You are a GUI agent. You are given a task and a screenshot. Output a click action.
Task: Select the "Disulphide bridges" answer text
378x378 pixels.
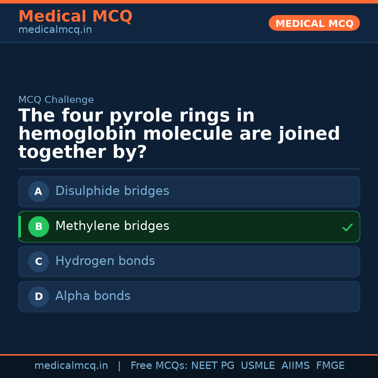tap(112, 191)
